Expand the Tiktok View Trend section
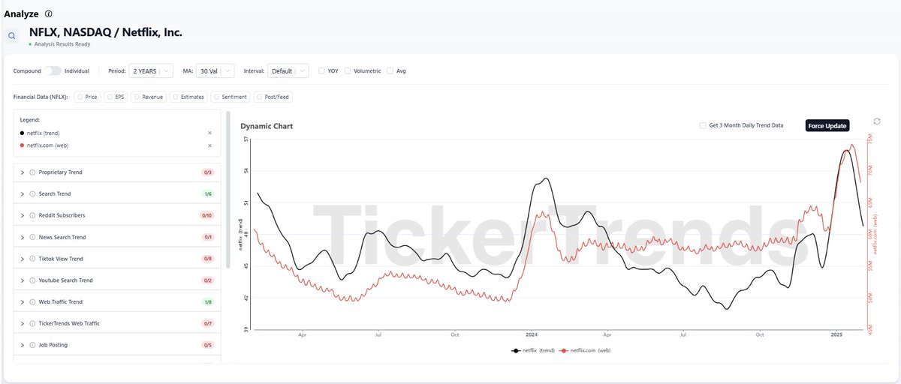The width and height of the screenshot is (901, 384). pyautogui.click(x=23, y=259)
